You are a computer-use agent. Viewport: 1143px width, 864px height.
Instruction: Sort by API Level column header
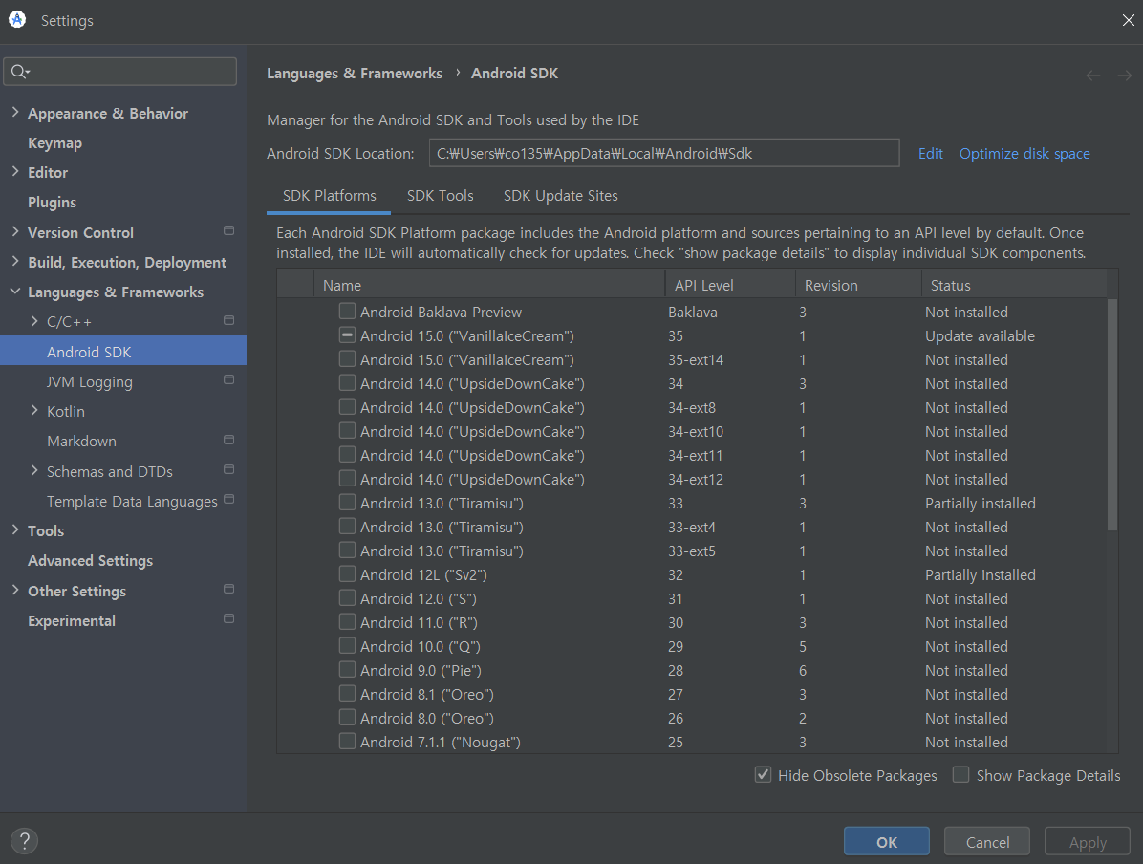[730, 285]
